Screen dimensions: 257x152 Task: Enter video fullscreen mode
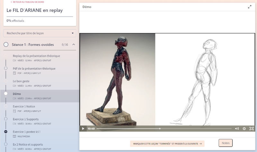(252, 129)
